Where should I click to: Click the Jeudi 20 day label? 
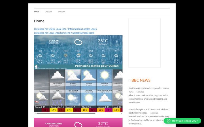point(117,107)
